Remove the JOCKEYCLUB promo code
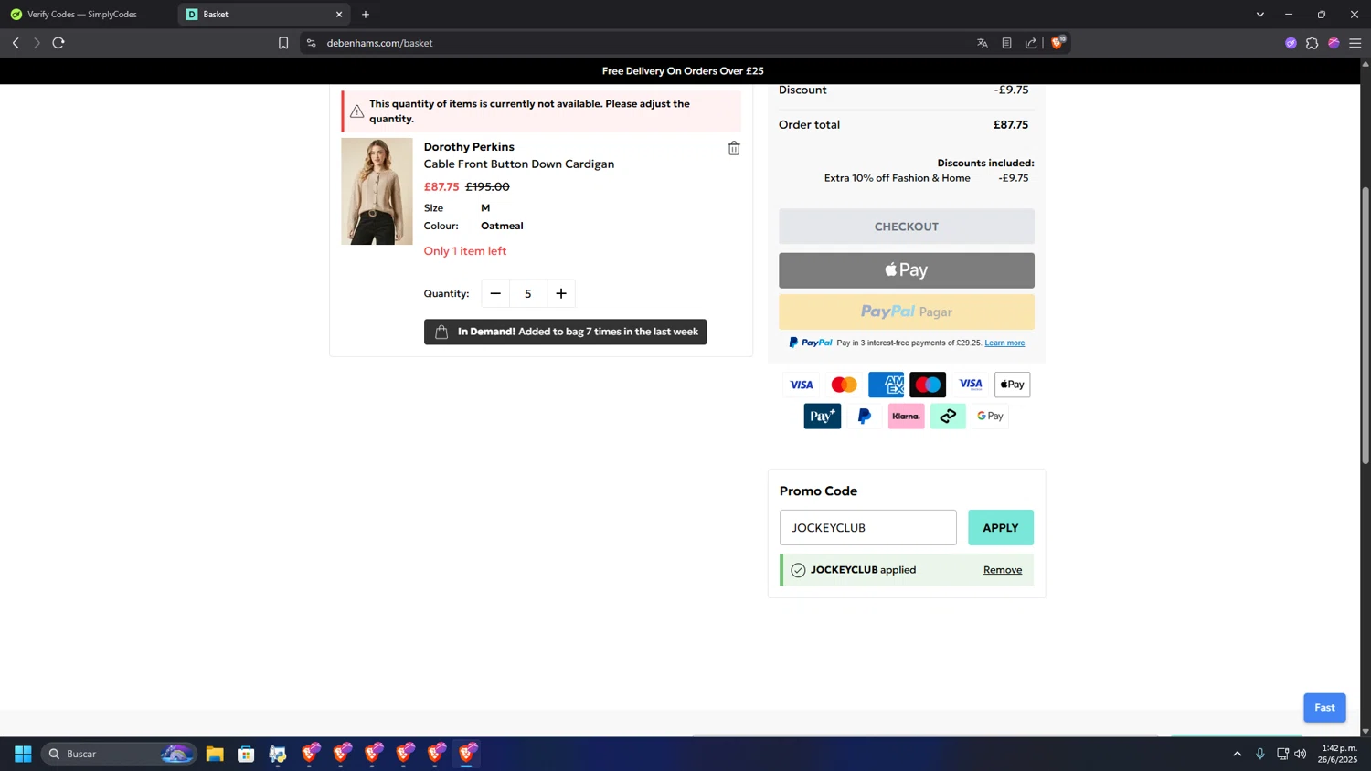This screenshot has width=1371, height=771. click(x=1003, y=570)
